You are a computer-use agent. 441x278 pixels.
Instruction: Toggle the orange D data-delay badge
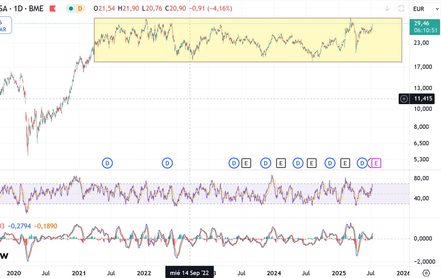tap(80, 9)
